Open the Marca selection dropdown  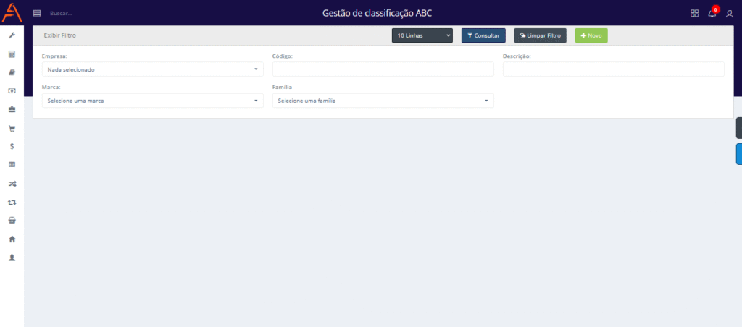[x=152, y=101]
